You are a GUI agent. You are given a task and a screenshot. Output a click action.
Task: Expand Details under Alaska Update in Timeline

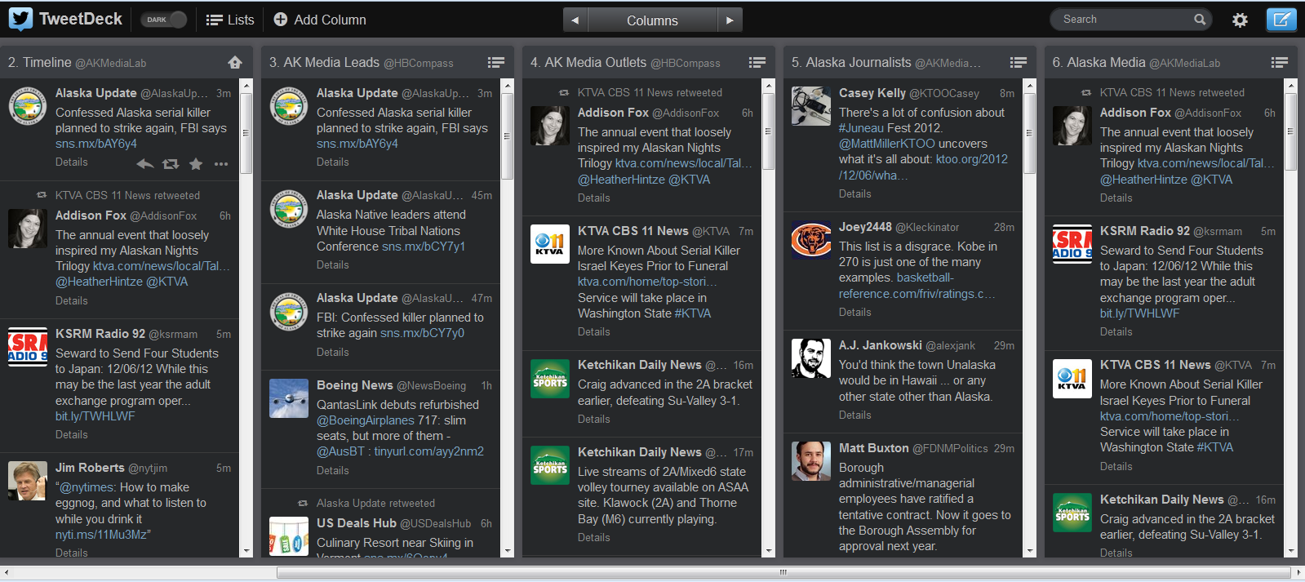point(72,162)
